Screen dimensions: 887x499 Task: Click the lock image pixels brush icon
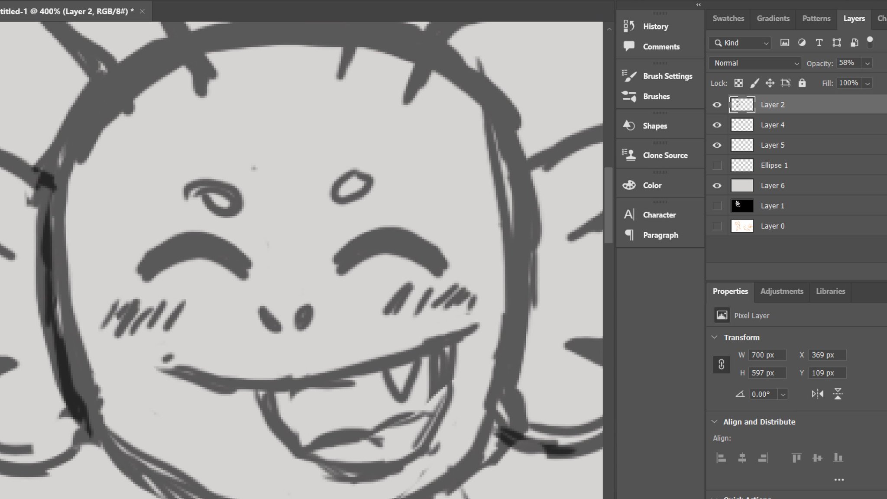click(x=754, y=83)
